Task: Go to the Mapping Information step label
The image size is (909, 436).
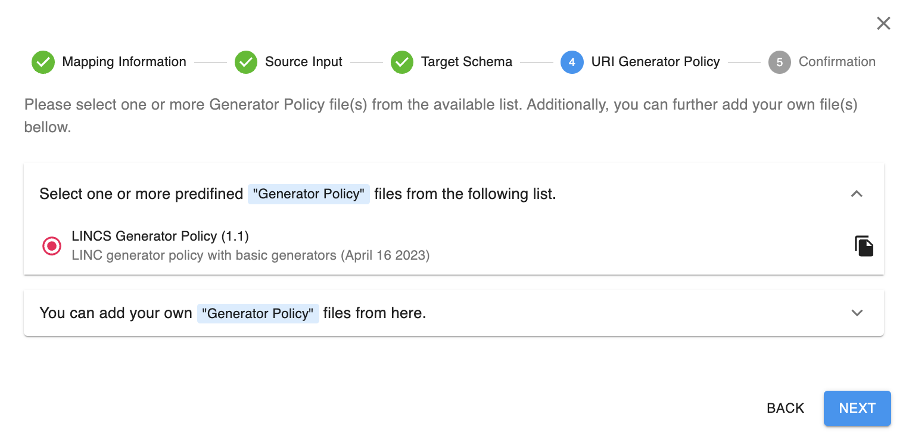Action: pos(124,62)
